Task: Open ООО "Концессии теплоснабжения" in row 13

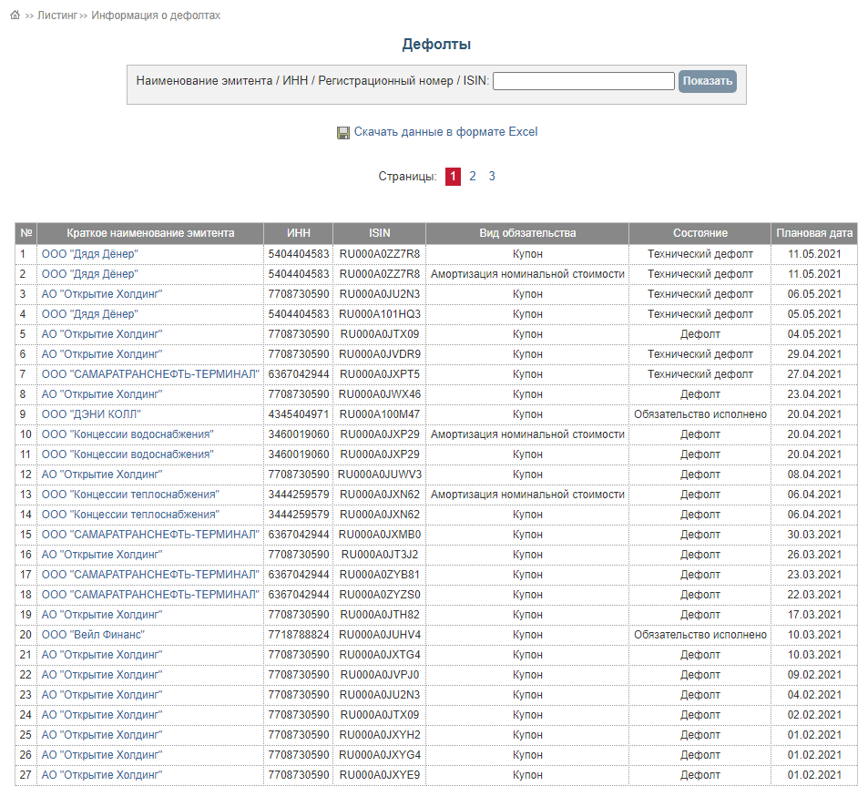Action: (130, 495)
